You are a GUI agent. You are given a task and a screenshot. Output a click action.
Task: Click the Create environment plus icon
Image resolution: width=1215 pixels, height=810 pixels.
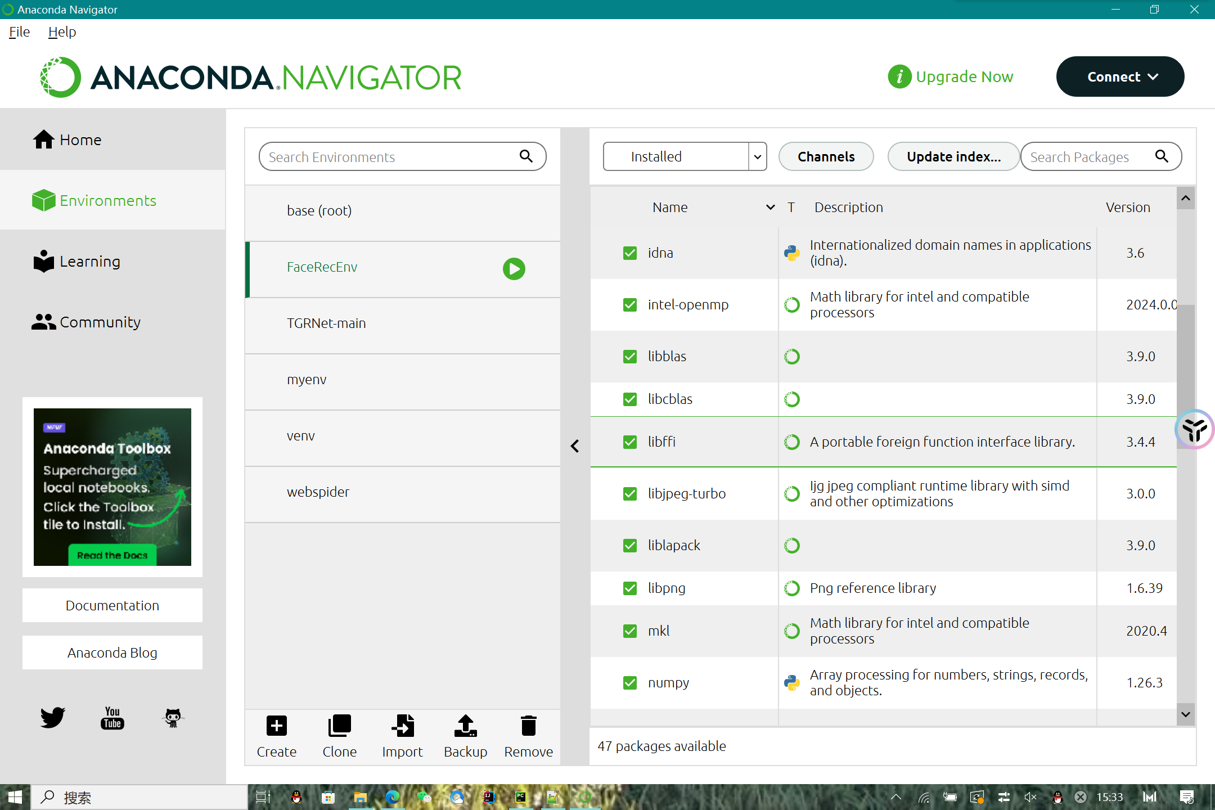coord(276,726)
